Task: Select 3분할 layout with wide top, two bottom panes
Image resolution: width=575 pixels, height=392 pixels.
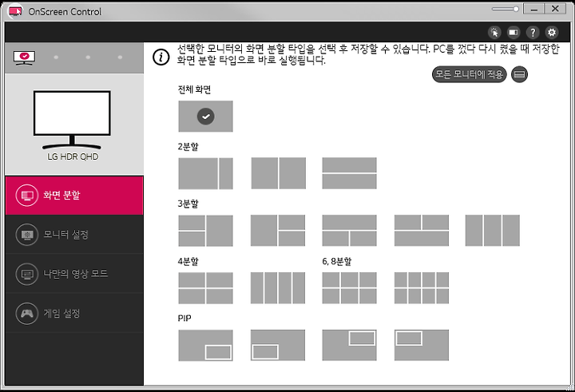Action: pyautogui.click(x=350, y=231)
